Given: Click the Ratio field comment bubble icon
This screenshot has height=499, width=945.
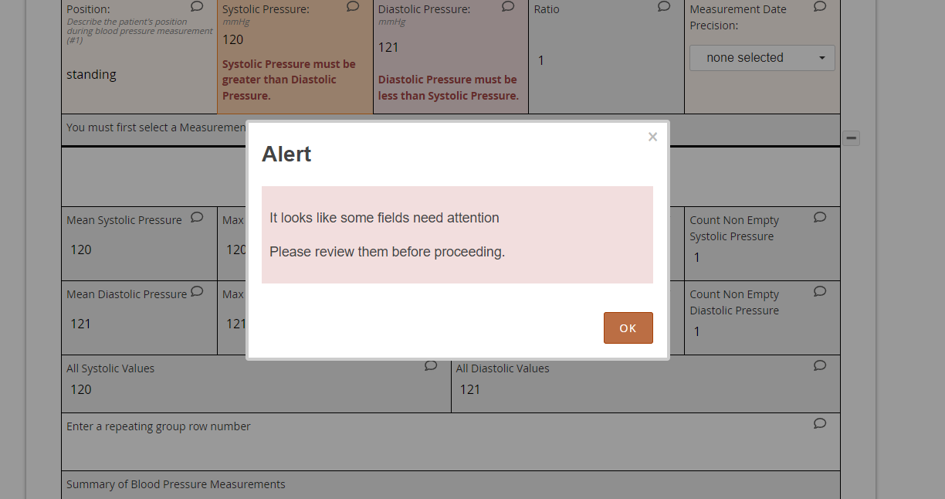Looking at the screenshot, I should tap(663, 5).
